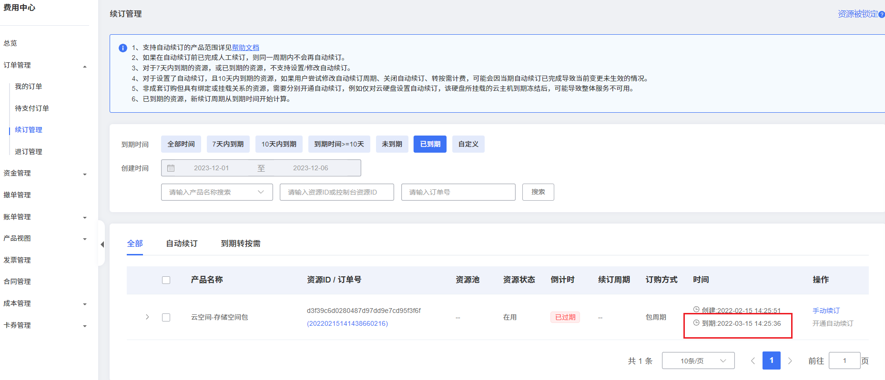Viewport: 885px width, 380px height.
Task: Open the product name search dropdown
Action: click(x=217, y=192)
